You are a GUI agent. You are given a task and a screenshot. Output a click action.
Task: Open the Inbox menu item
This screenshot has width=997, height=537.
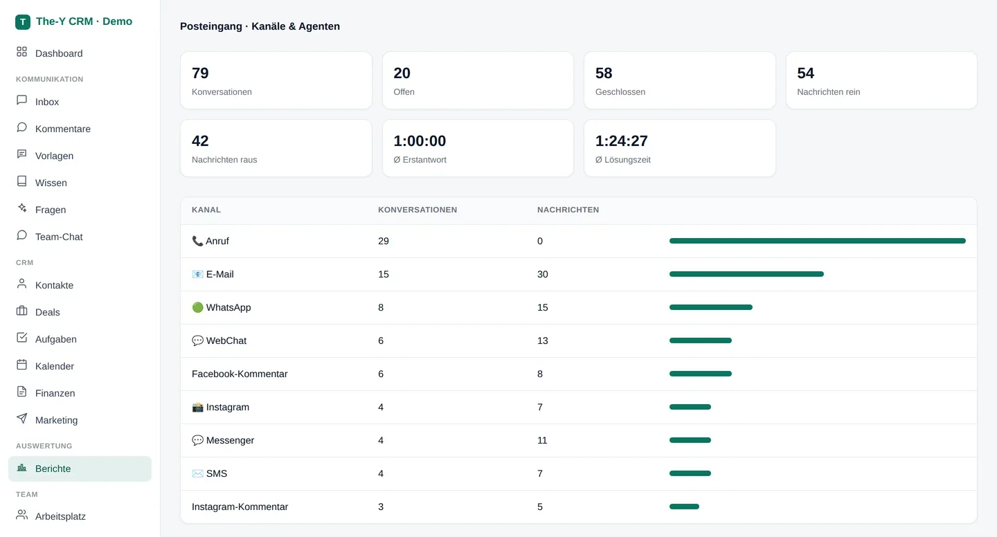(x=80, y=102)
